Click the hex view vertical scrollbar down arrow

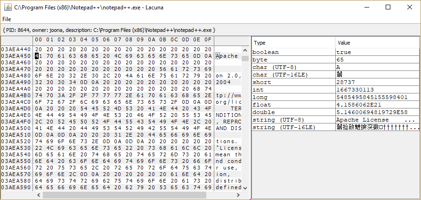(245, 187)
